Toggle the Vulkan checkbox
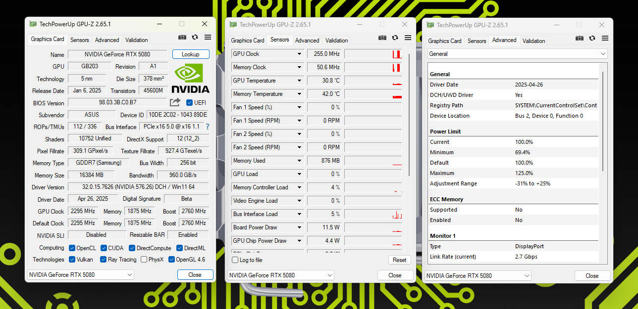The image size is (638, 309). [x=72, y=260]
